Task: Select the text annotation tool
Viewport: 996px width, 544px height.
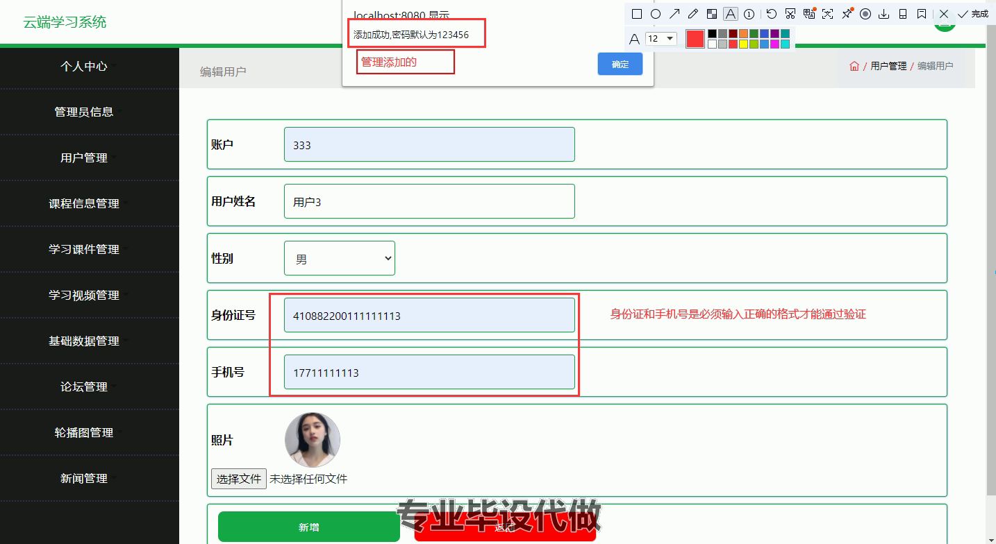Action: pyautogui.click(x=731, y=14)
